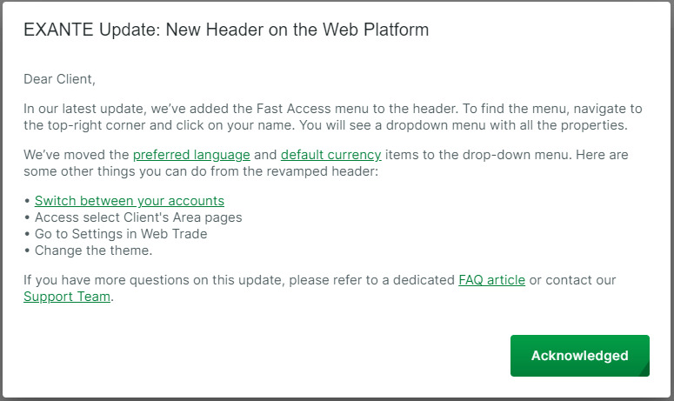Click the If you have more questions sentence
This screenshot has height=401, width=674.
(320, 280)
